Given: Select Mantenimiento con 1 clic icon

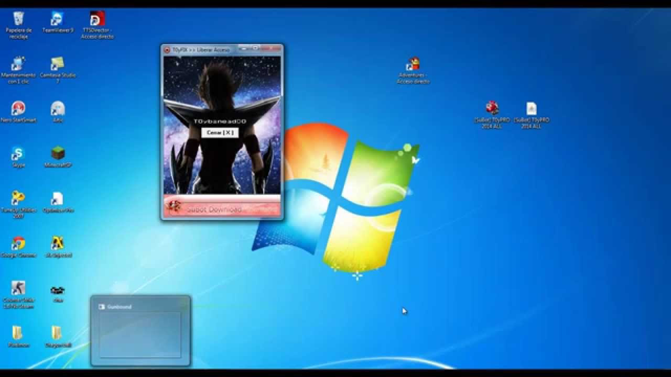Looking at the screenshot, I should coord(18,64).
